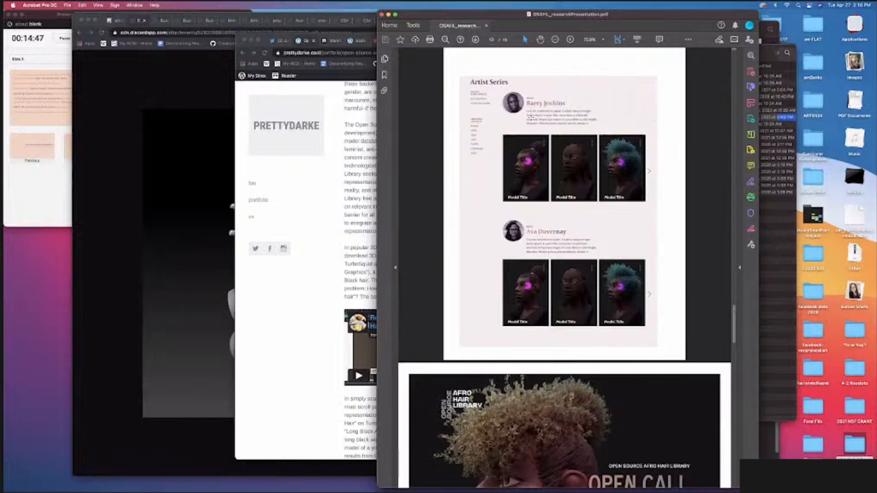Collapse the right tools pane arrow

pos(739,268)
